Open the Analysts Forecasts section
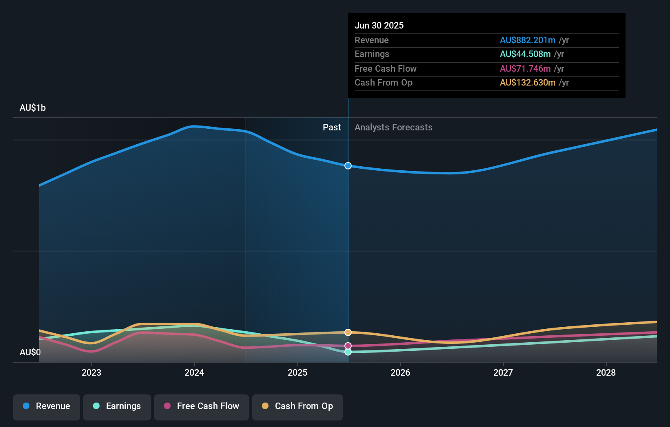 [393, 127]
